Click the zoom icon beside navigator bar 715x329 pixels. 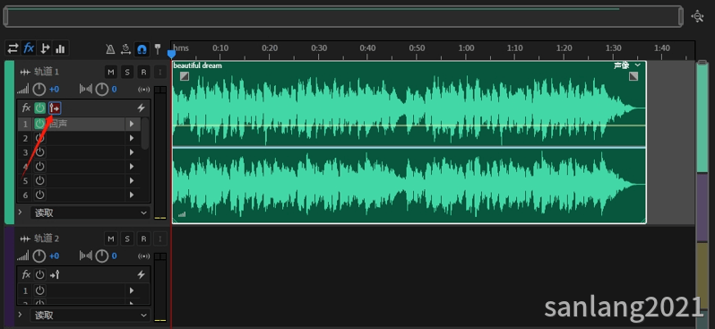(697, 16)
